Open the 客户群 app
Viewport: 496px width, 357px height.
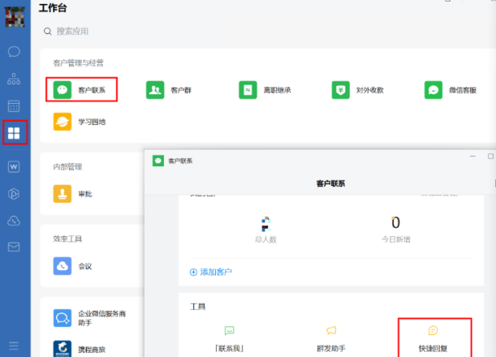(169, 90)
